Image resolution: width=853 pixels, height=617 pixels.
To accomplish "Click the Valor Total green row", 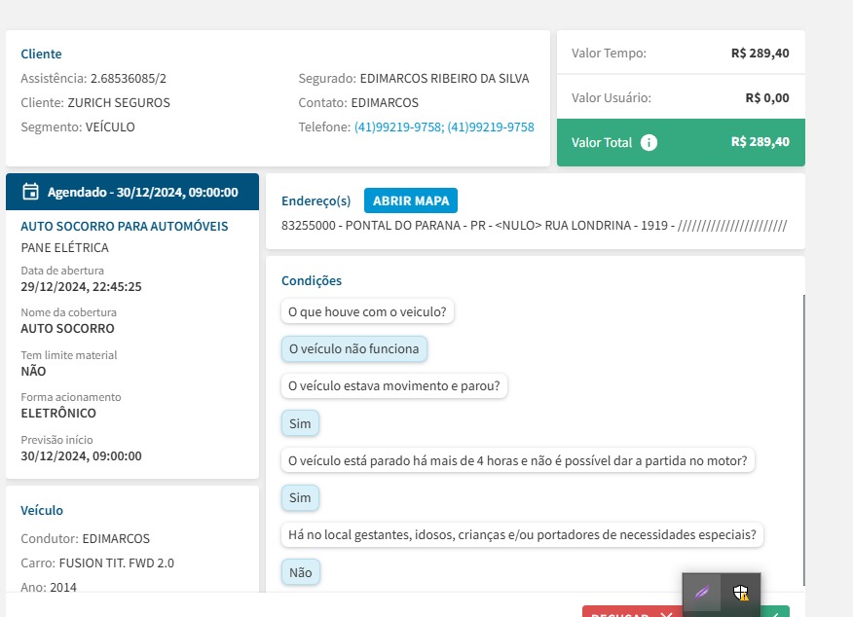I will [681, 142].
